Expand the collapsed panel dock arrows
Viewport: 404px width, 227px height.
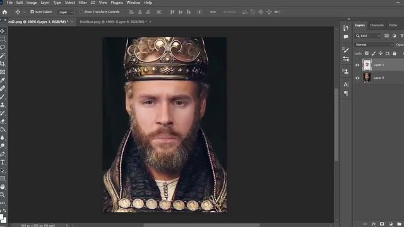pos(348,19)
